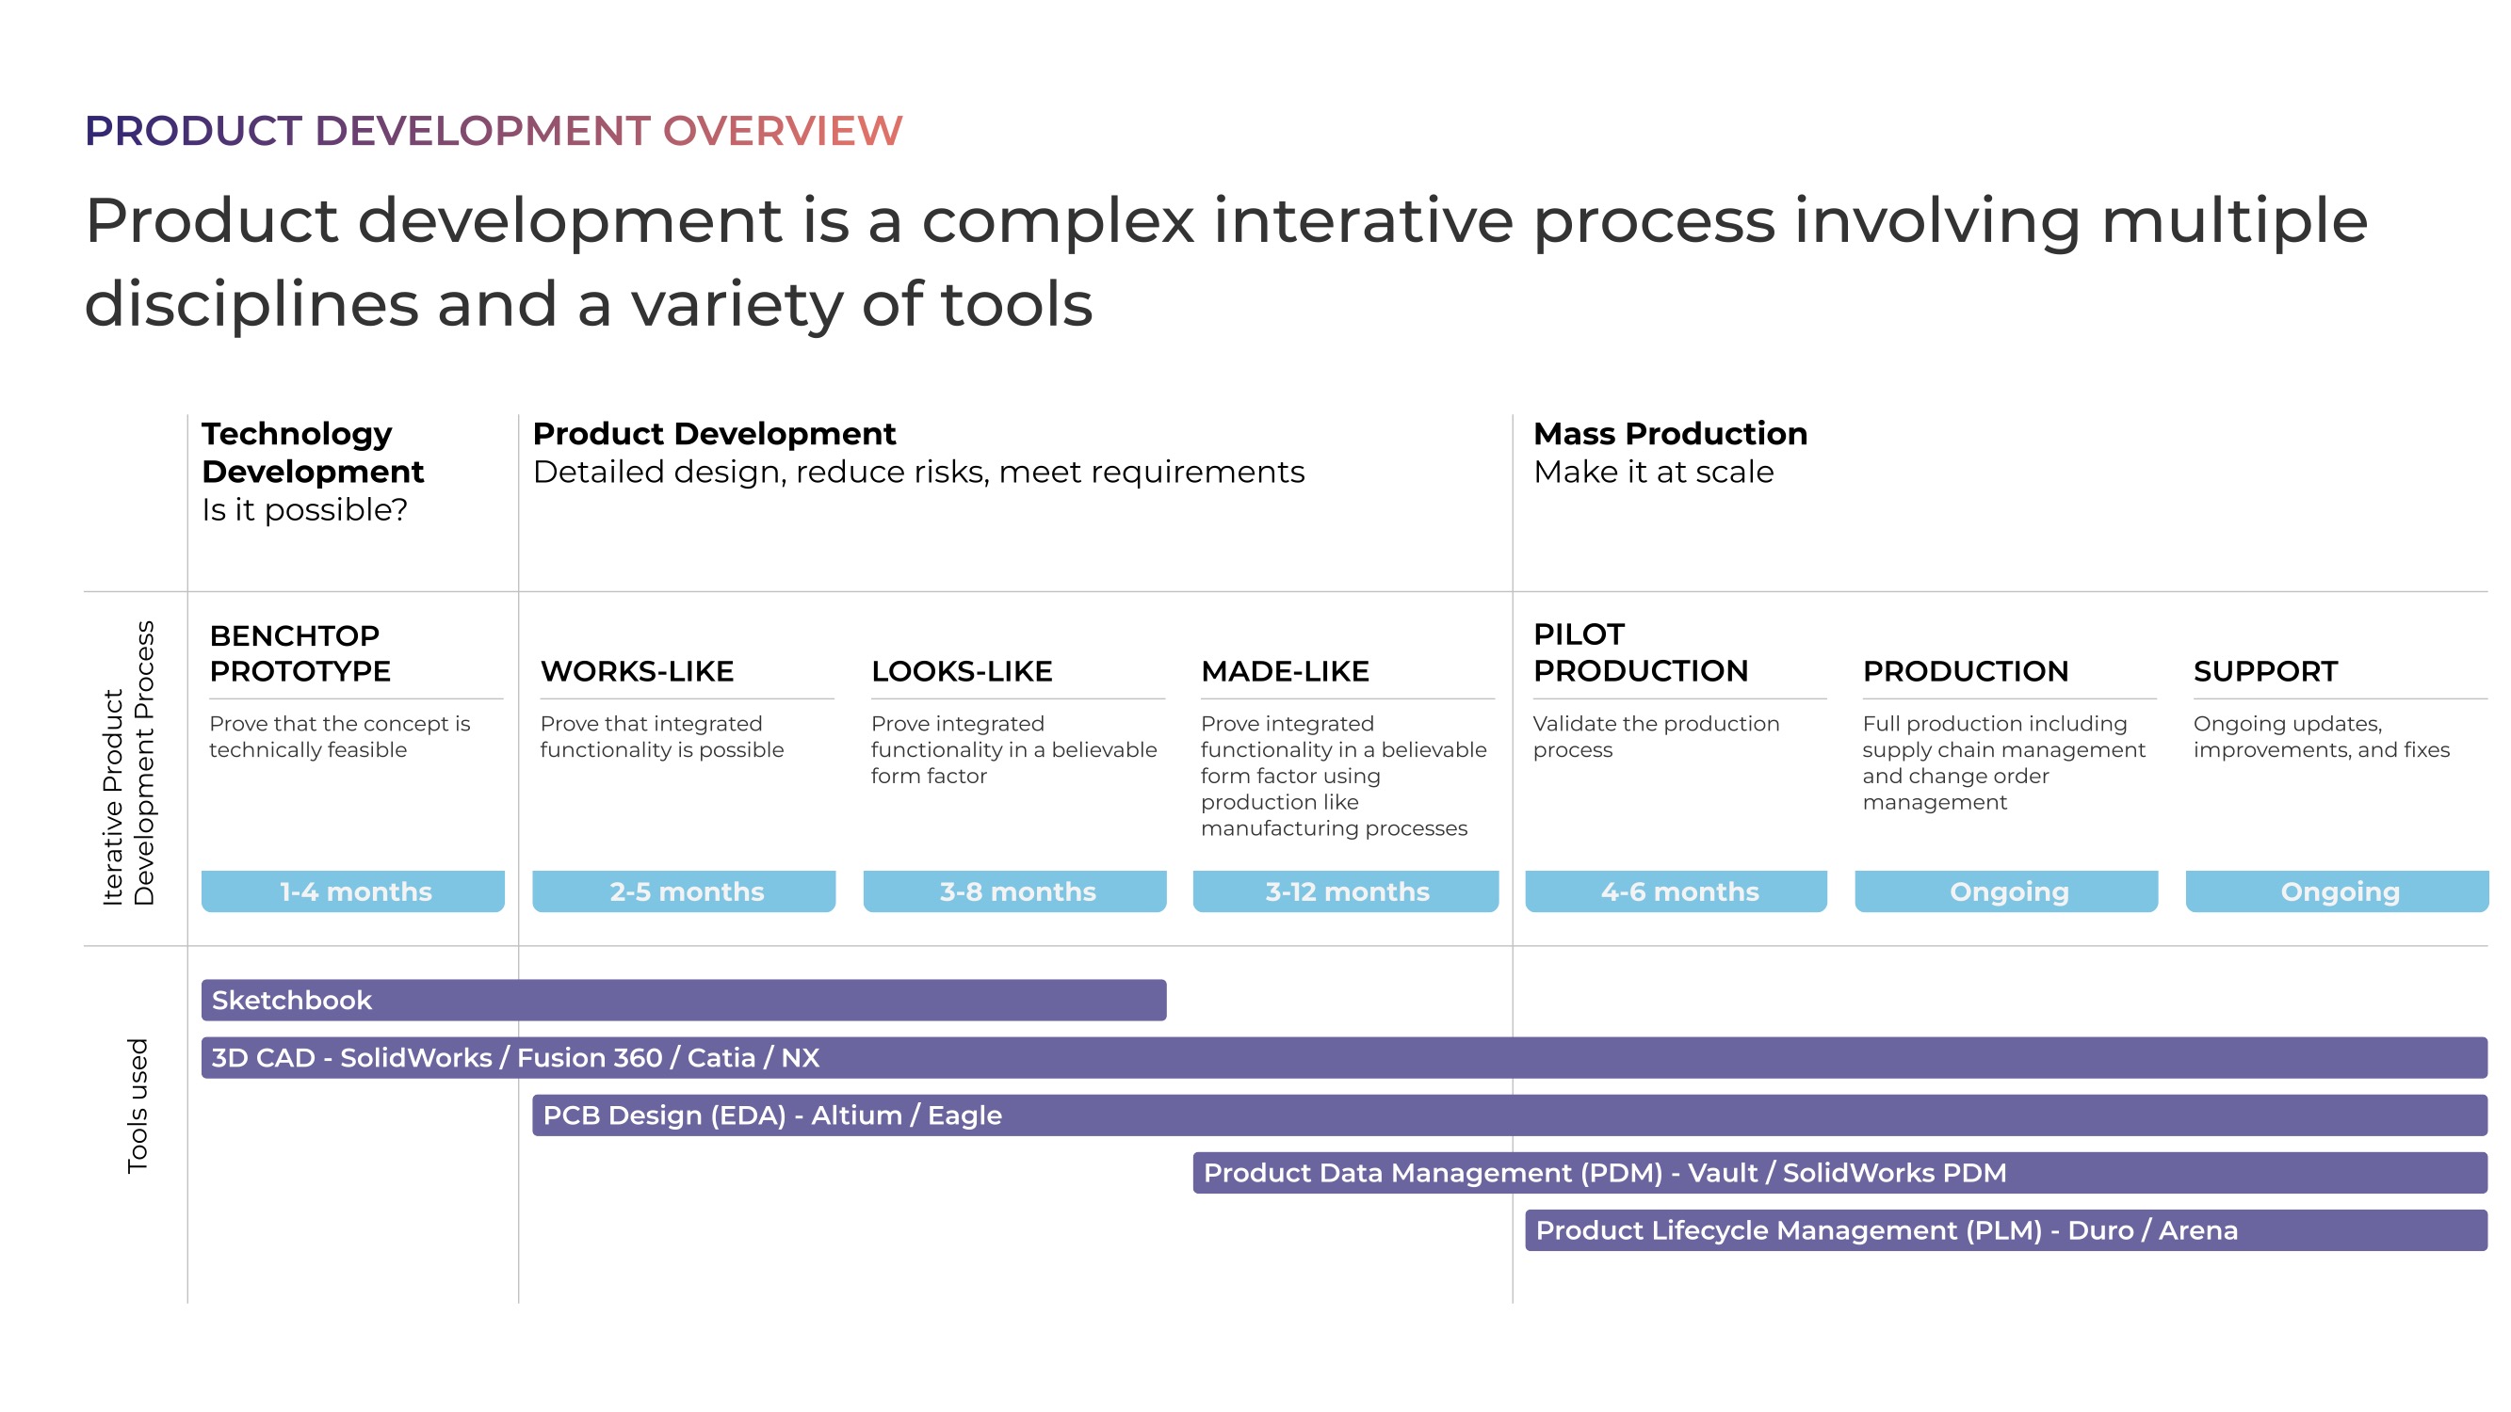Click the Benchtop Prototype heading

point(300,653)
